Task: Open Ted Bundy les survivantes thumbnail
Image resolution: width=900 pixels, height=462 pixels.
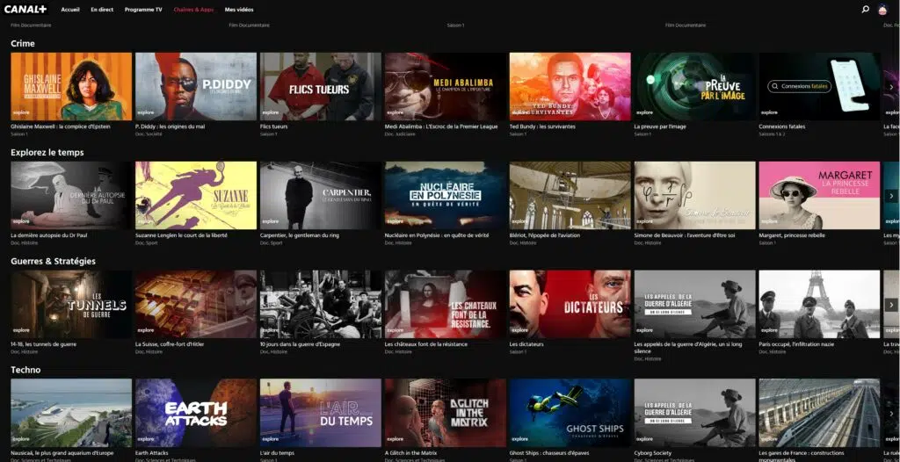Action: pyautogui.click(x=570, y=87)
